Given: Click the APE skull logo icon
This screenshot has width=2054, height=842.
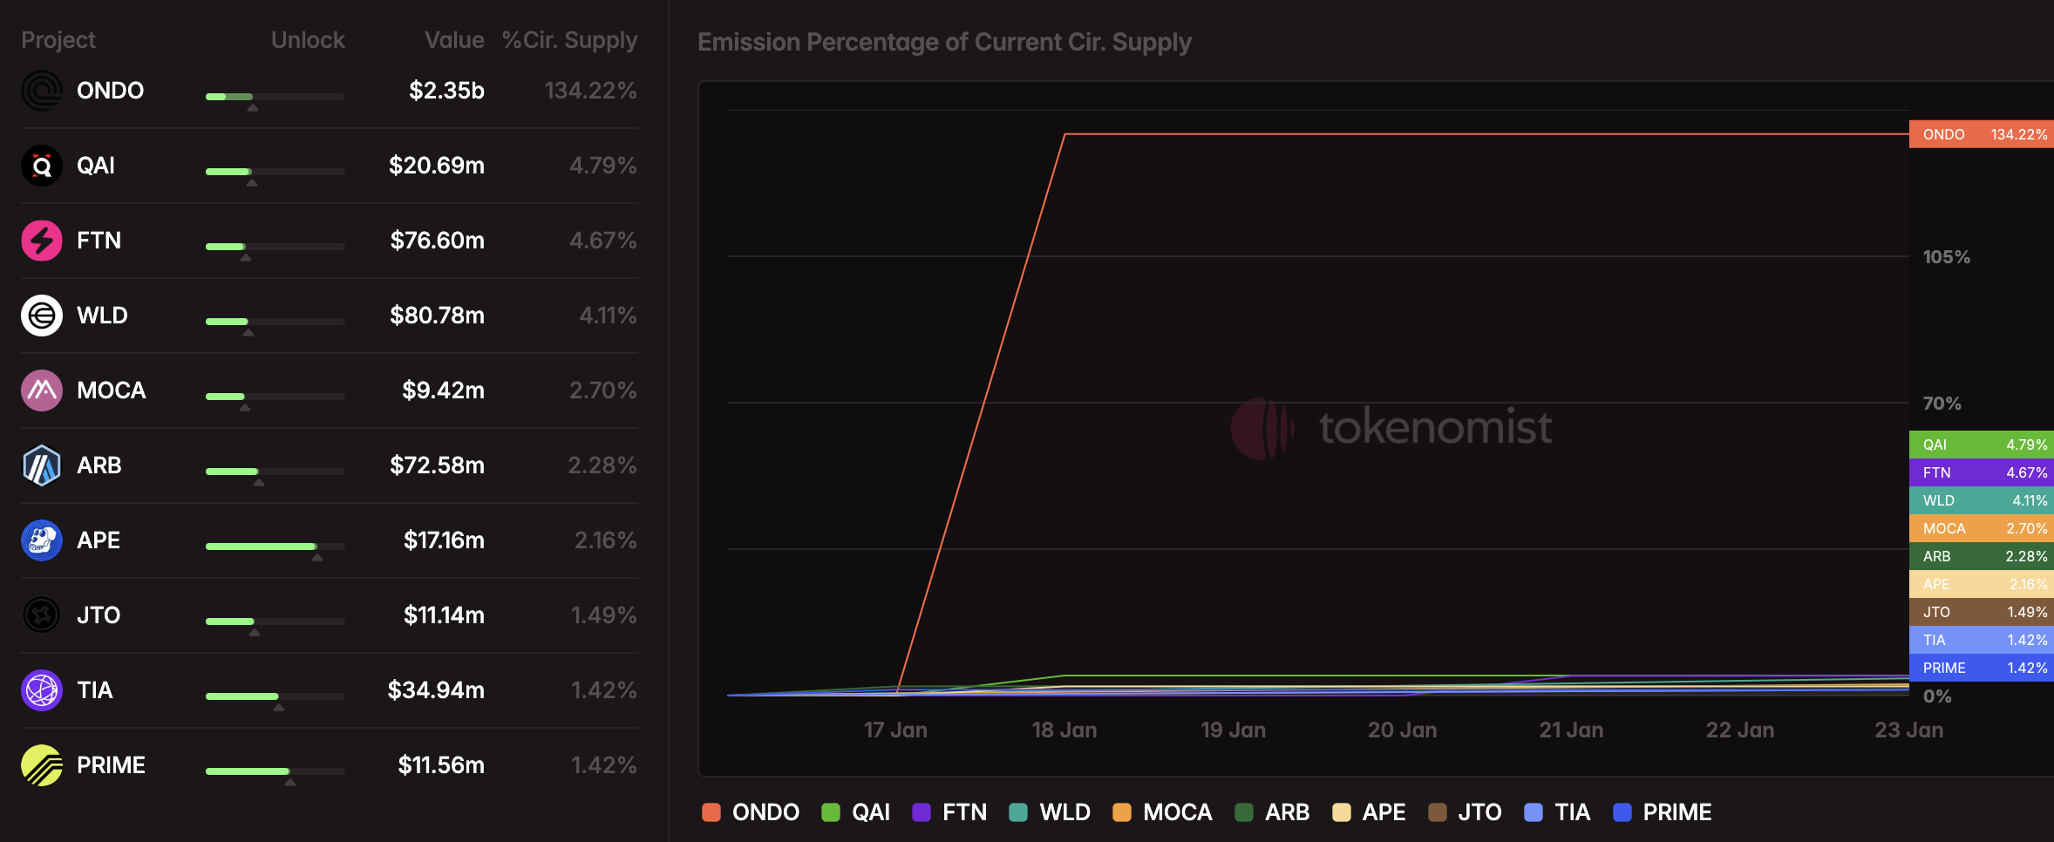Looking at the screenshot, I should 42,540.
